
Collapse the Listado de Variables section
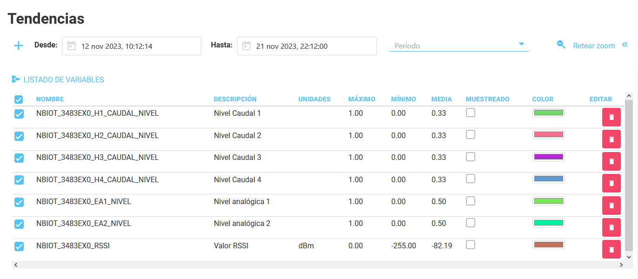click(58, 80)
